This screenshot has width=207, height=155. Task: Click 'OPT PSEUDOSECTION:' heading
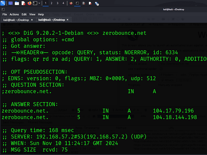(x=39, y=72)
